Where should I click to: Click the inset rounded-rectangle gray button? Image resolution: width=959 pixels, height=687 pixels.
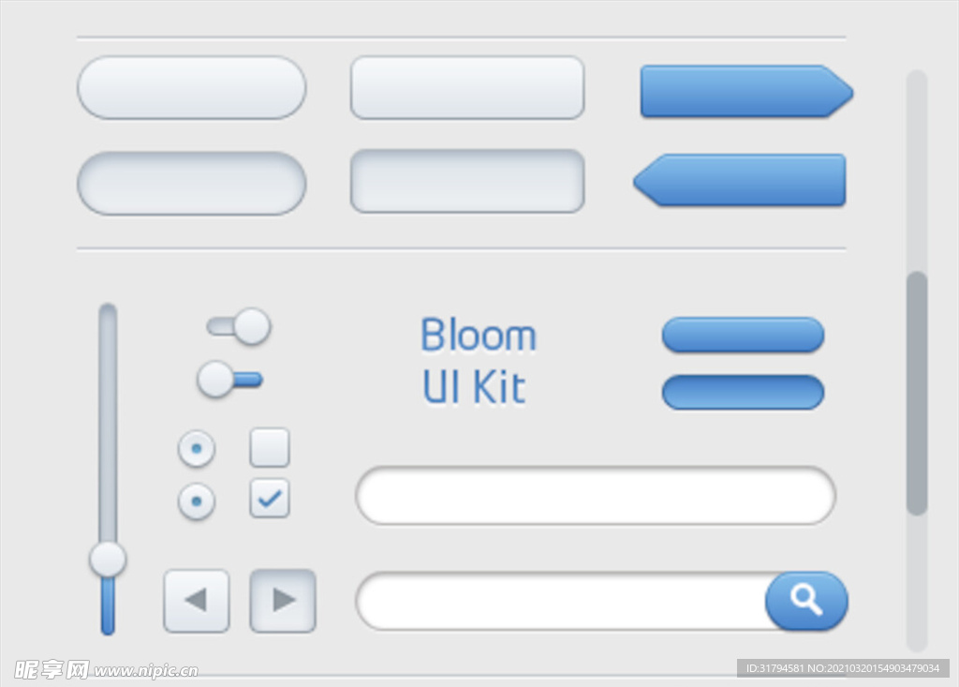pos(467,181)
